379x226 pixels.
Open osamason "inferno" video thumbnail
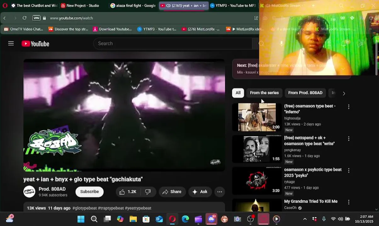257,117
